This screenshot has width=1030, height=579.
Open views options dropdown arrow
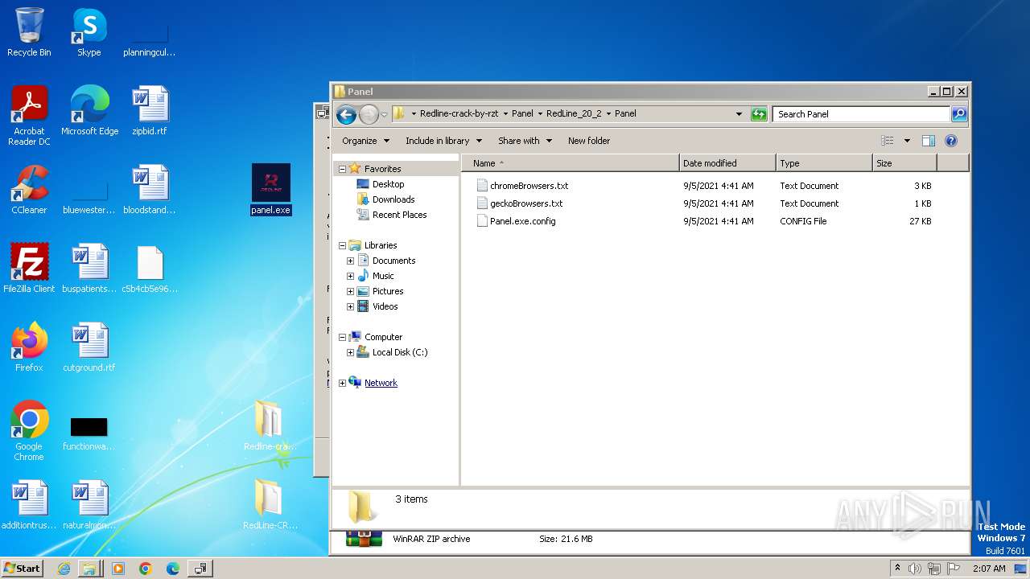(x=907, y=141)
